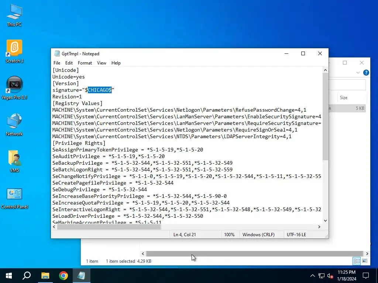This screenshot has height=283, width=378.
Task: Maximize the Notepad window
Action: click(303, 53)
